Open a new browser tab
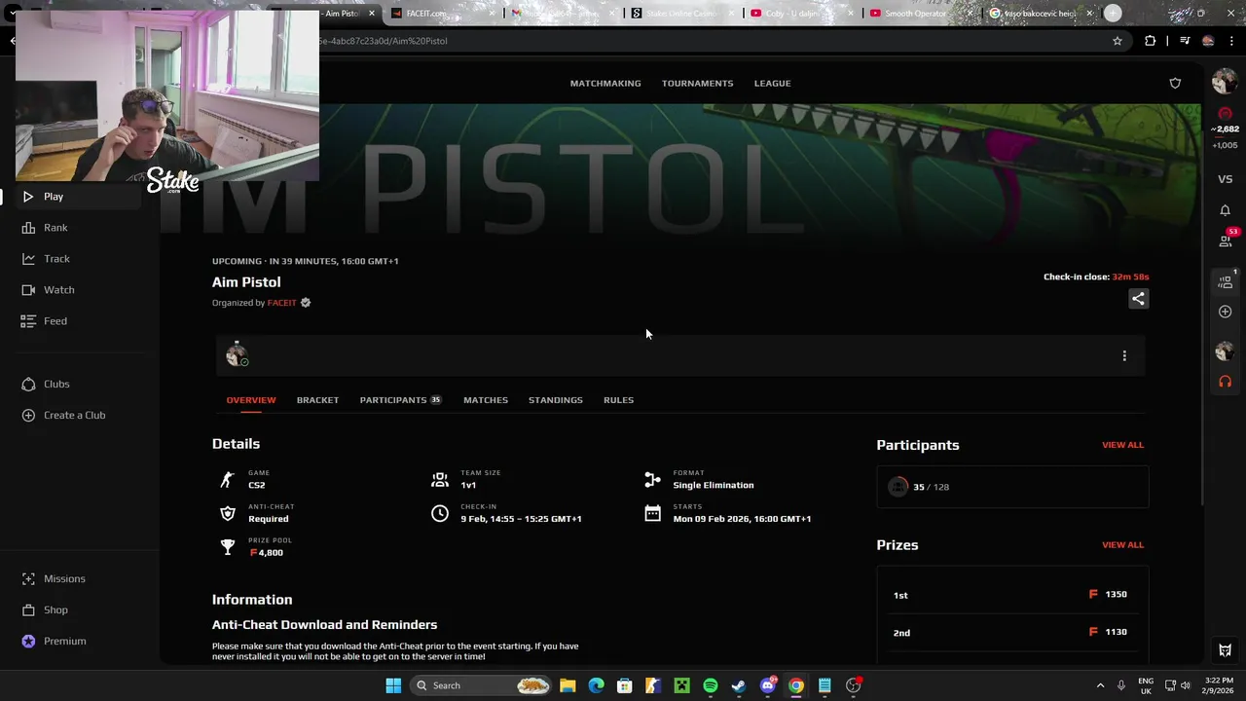The height and width of the screenshot is (701, 1246). coord(1113,13)
